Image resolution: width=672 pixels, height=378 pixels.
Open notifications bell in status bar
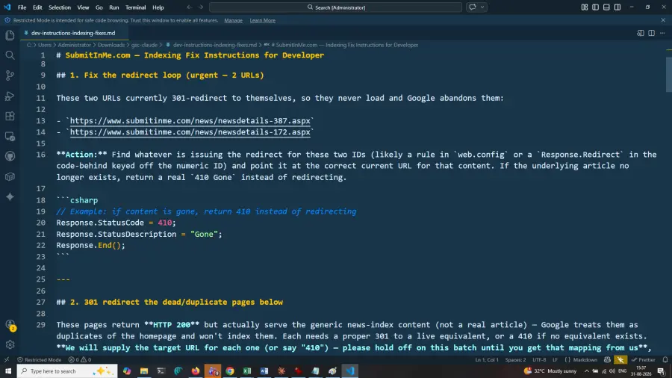pos(665,360)
